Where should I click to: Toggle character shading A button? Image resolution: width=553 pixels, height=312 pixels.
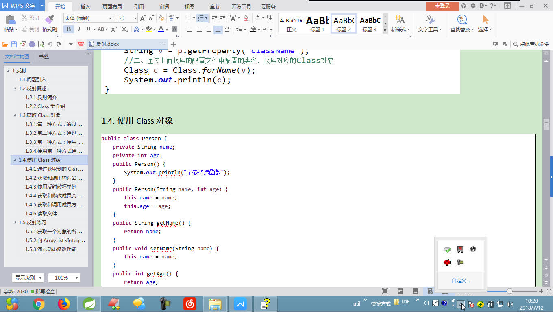tap(174, 29)
